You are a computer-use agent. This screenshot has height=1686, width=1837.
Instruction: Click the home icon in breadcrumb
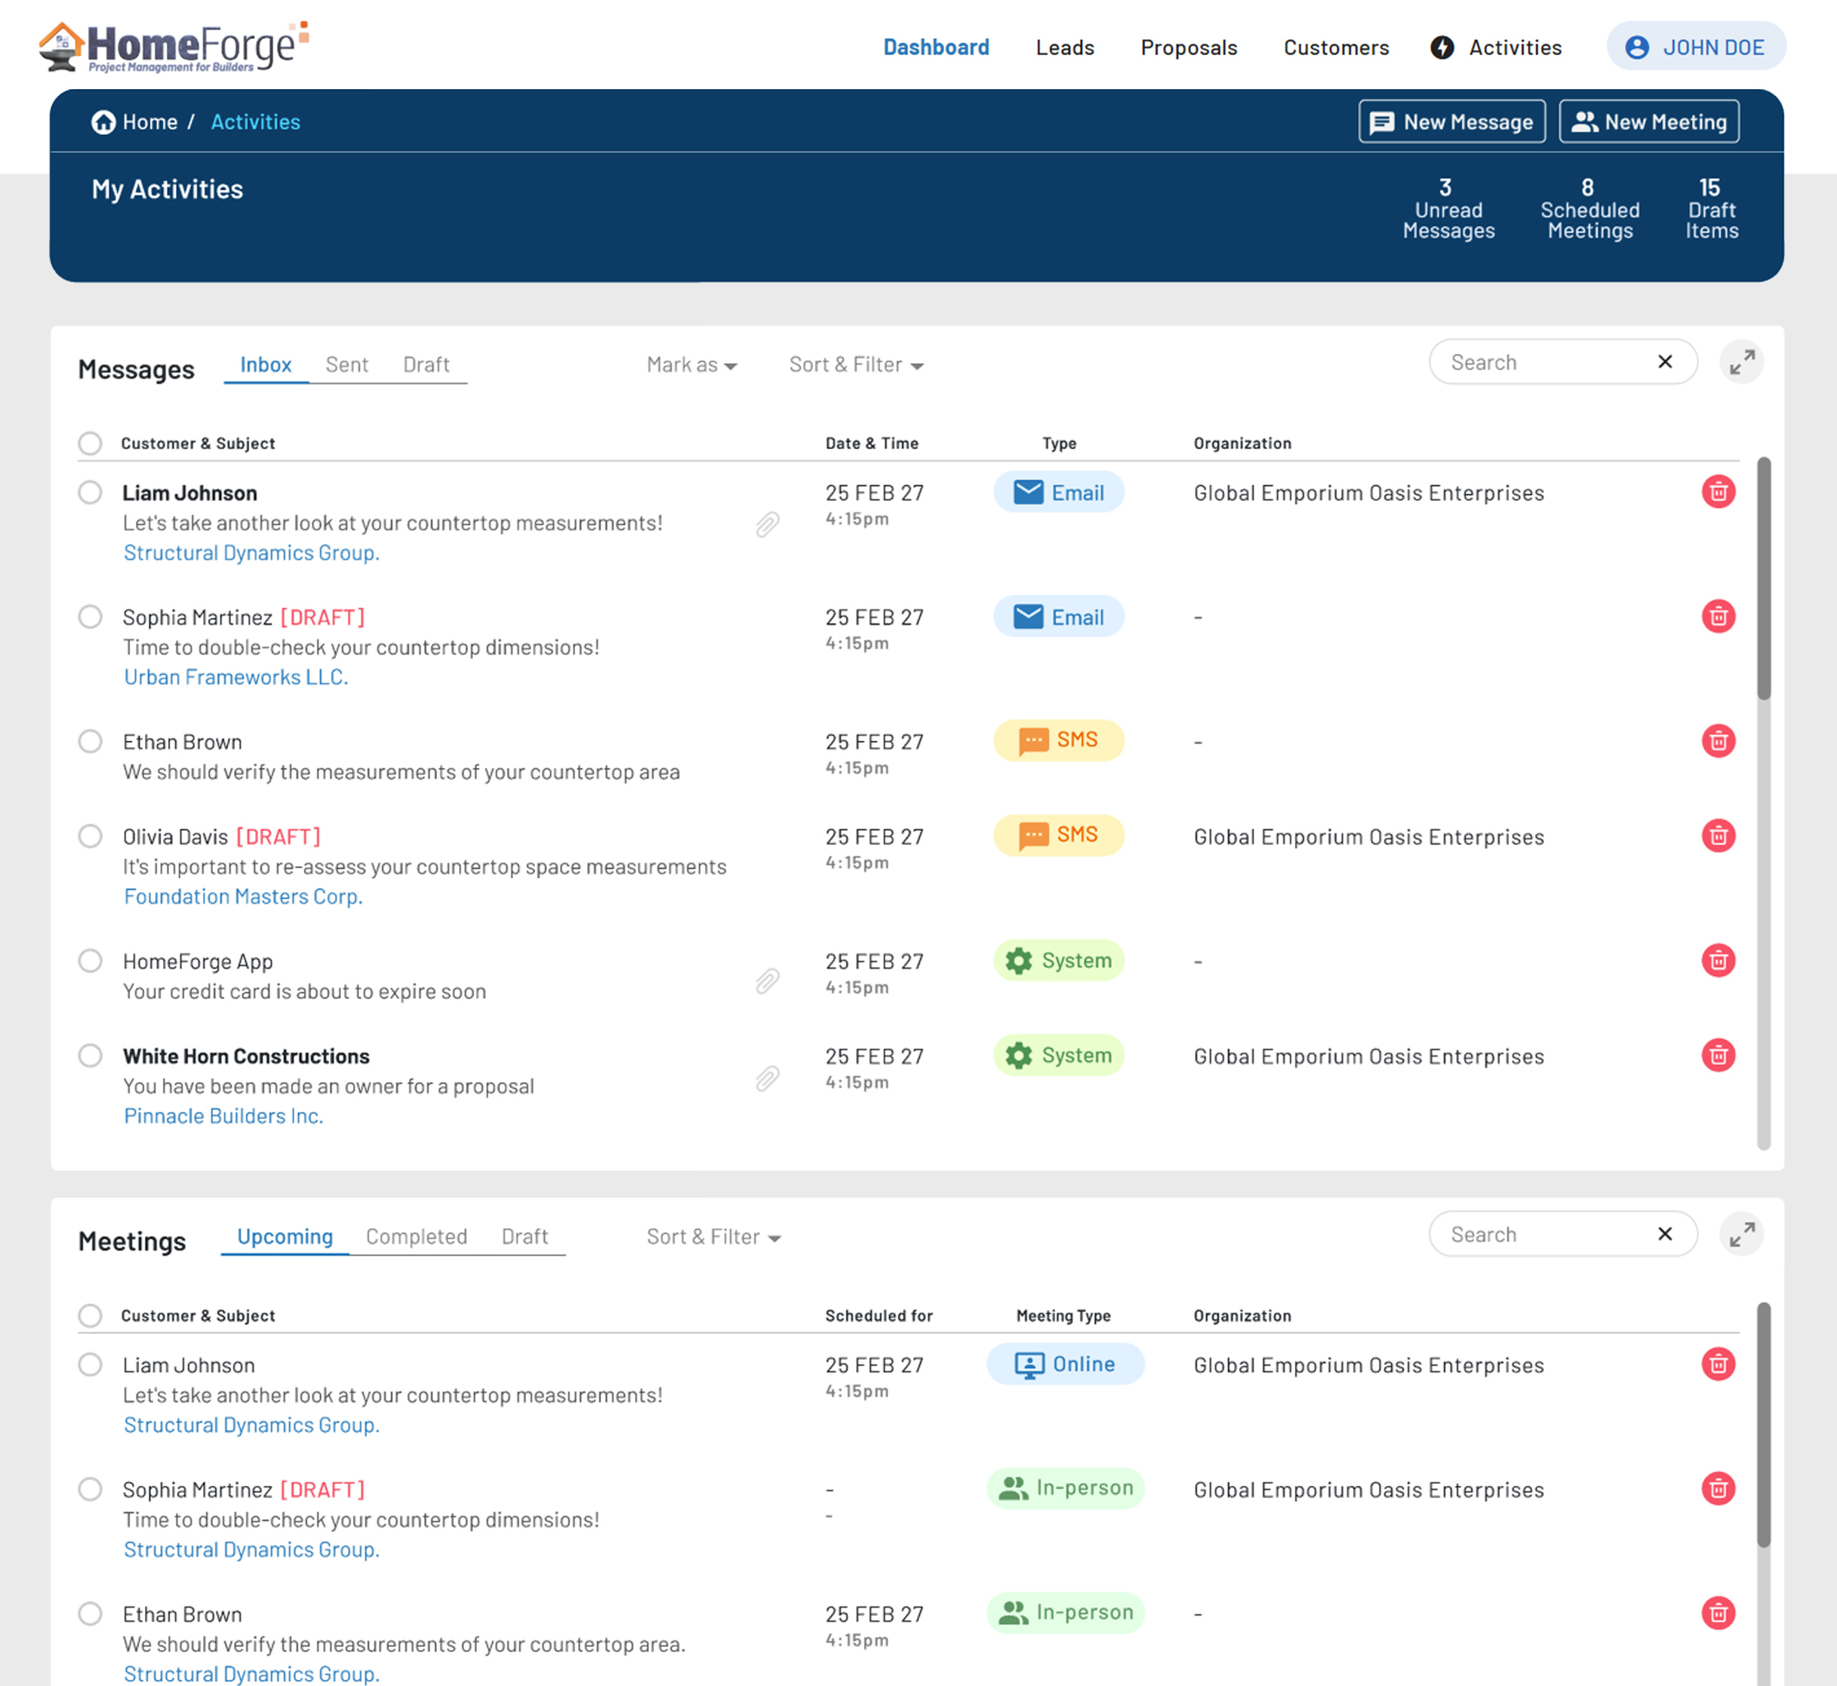103,122
